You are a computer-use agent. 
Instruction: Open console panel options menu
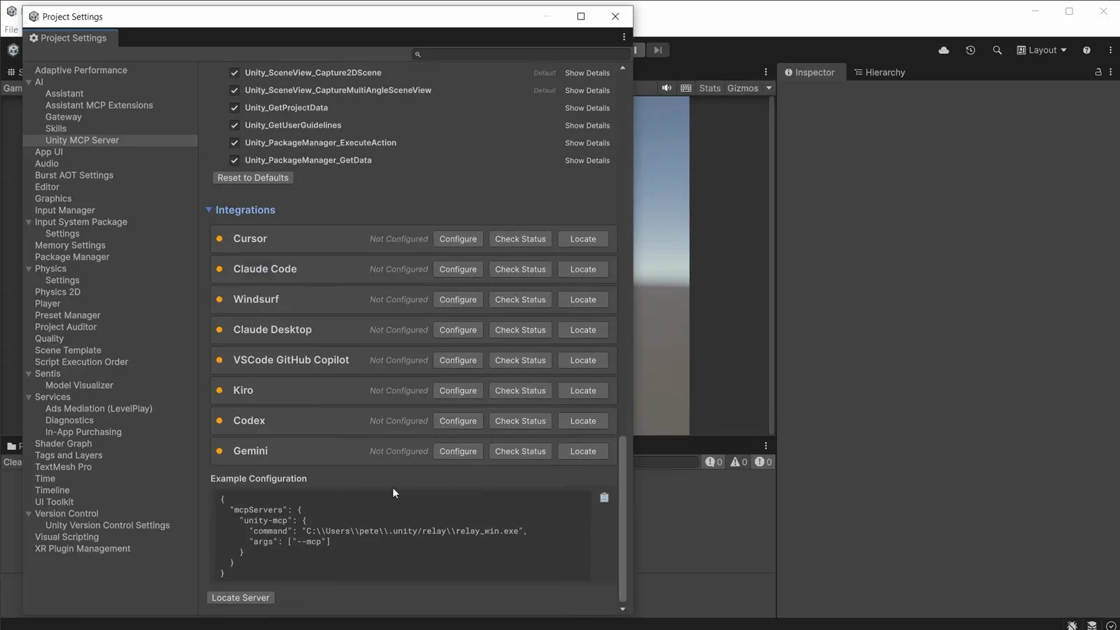click(x=766, y=446)
